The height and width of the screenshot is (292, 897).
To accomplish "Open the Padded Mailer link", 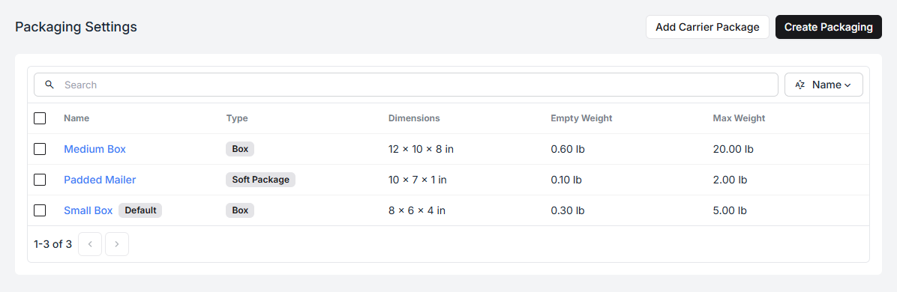I will [x=100, y=180].
